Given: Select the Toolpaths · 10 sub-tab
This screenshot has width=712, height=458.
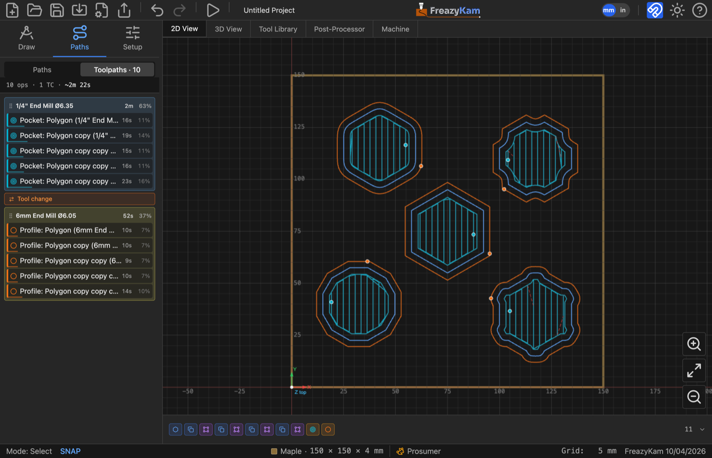Looking at the screenshot, I should tap(117, 70).
